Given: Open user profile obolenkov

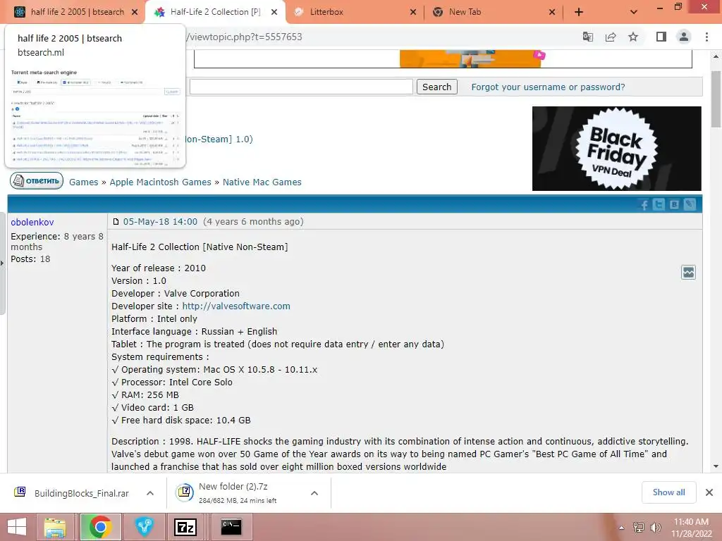Looking at the screenshot, I should pos(32,222).
